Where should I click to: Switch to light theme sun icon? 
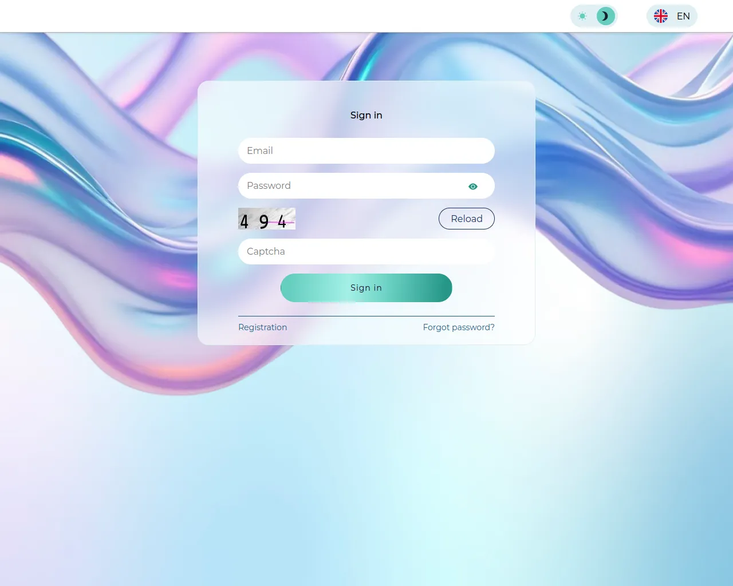[x=582, y=16]
